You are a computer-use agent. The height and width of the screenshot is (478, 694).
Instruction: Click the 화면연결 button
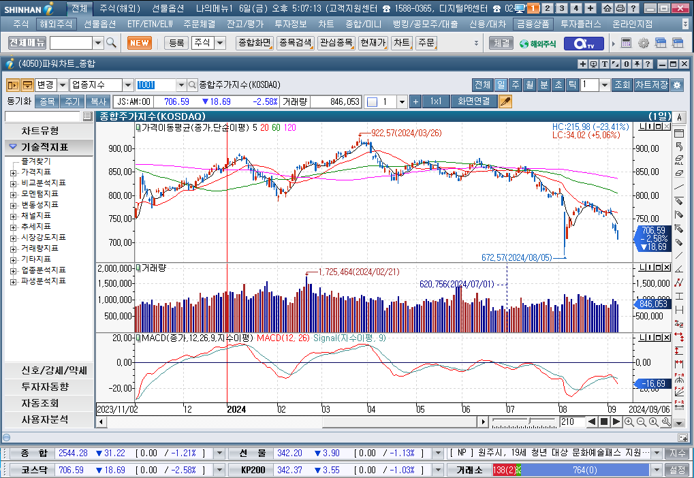[x=473, y=102]
